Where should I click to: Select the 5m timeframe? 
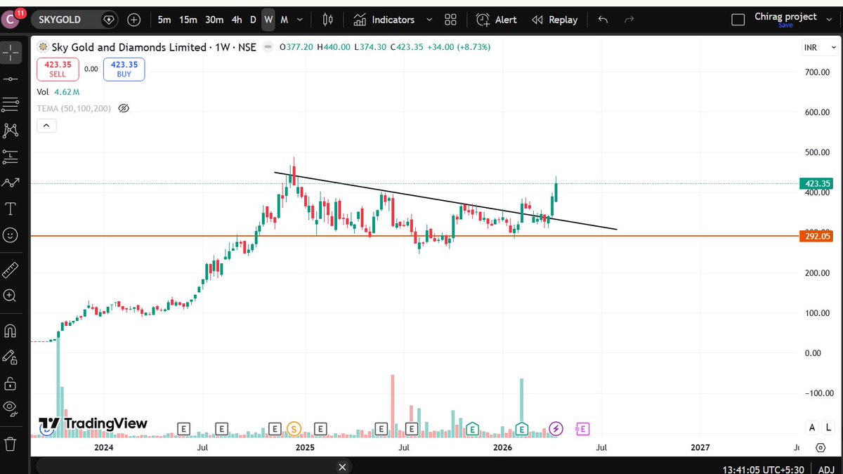tap(164, 20)
